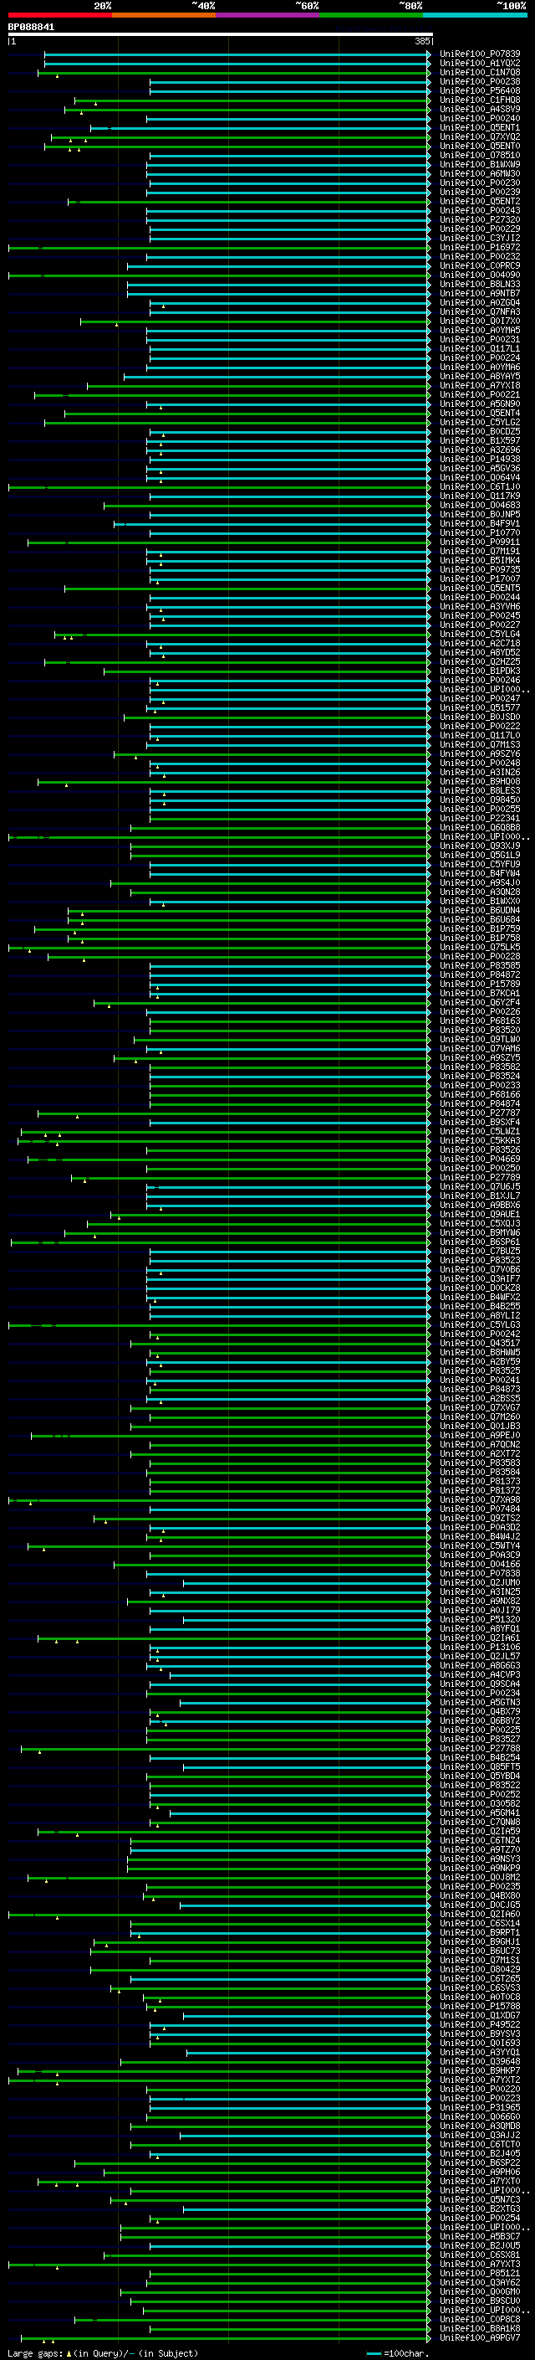This screenshot has width=535, height=2360.
Task: Click the UniRef100_Q3AJJ2 label
Action: coord(480,2135)
